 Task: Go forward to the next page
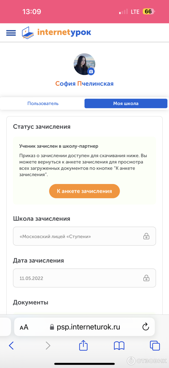[x=48, y=345]
